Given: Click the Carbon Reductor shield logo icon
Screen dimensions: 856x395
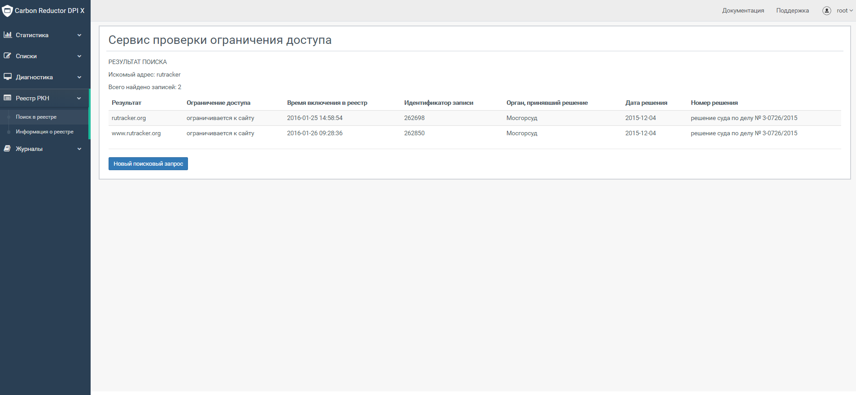Looking at the screenshot, I should click(7, 11).
